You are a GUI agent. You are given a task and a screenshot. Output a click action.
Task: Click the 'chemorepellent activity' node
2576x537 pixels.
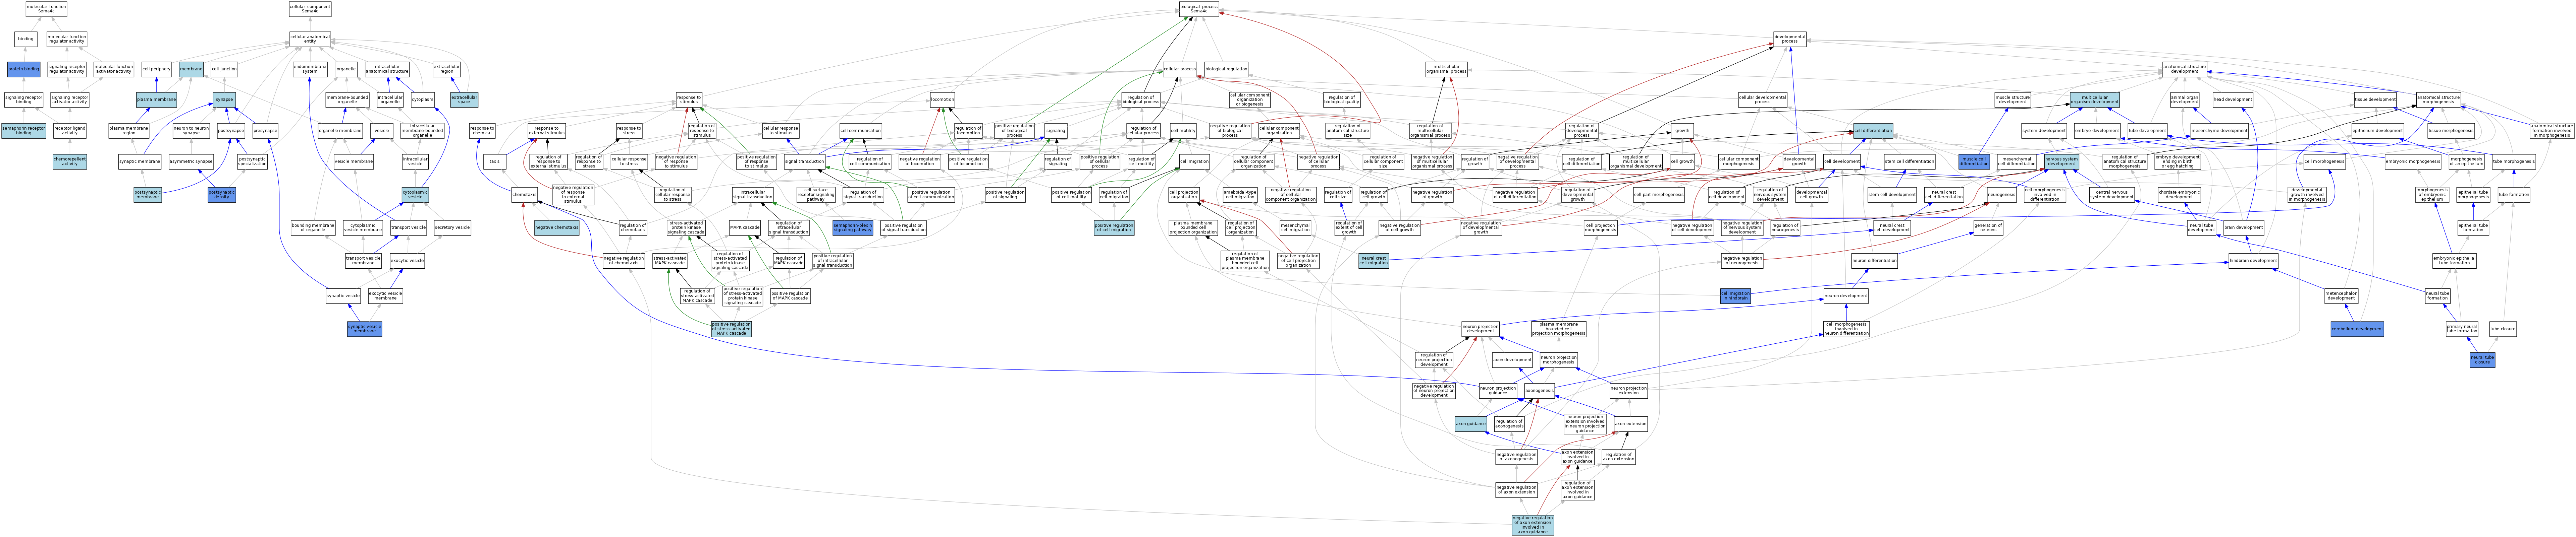[x=70, y=162]
